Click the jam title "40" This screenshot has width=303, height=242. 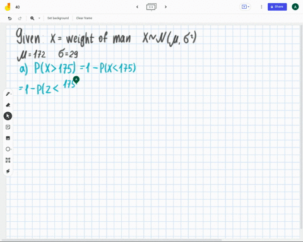click(x=18, y=7)
